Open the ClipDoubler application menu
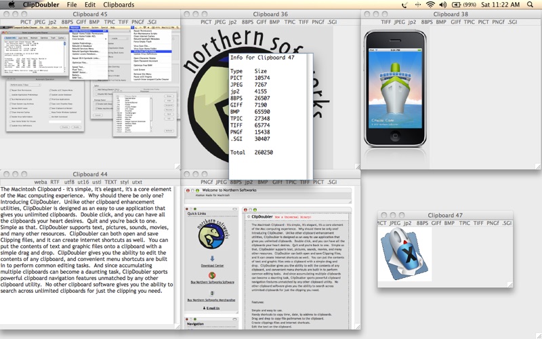542x339 pixels. [x=40, y=5]
